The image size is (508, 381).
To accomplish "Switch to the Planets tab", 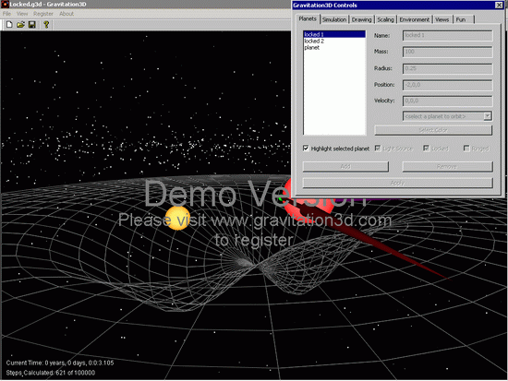I will (308, 18).
